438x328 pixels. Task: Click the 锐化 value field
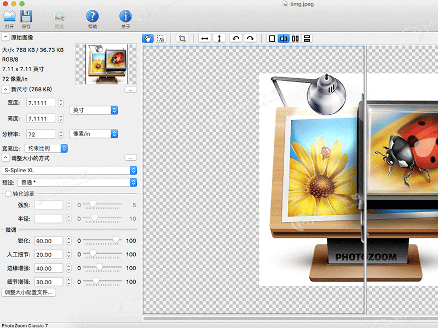pyautogui.click(x=49, y=241)
